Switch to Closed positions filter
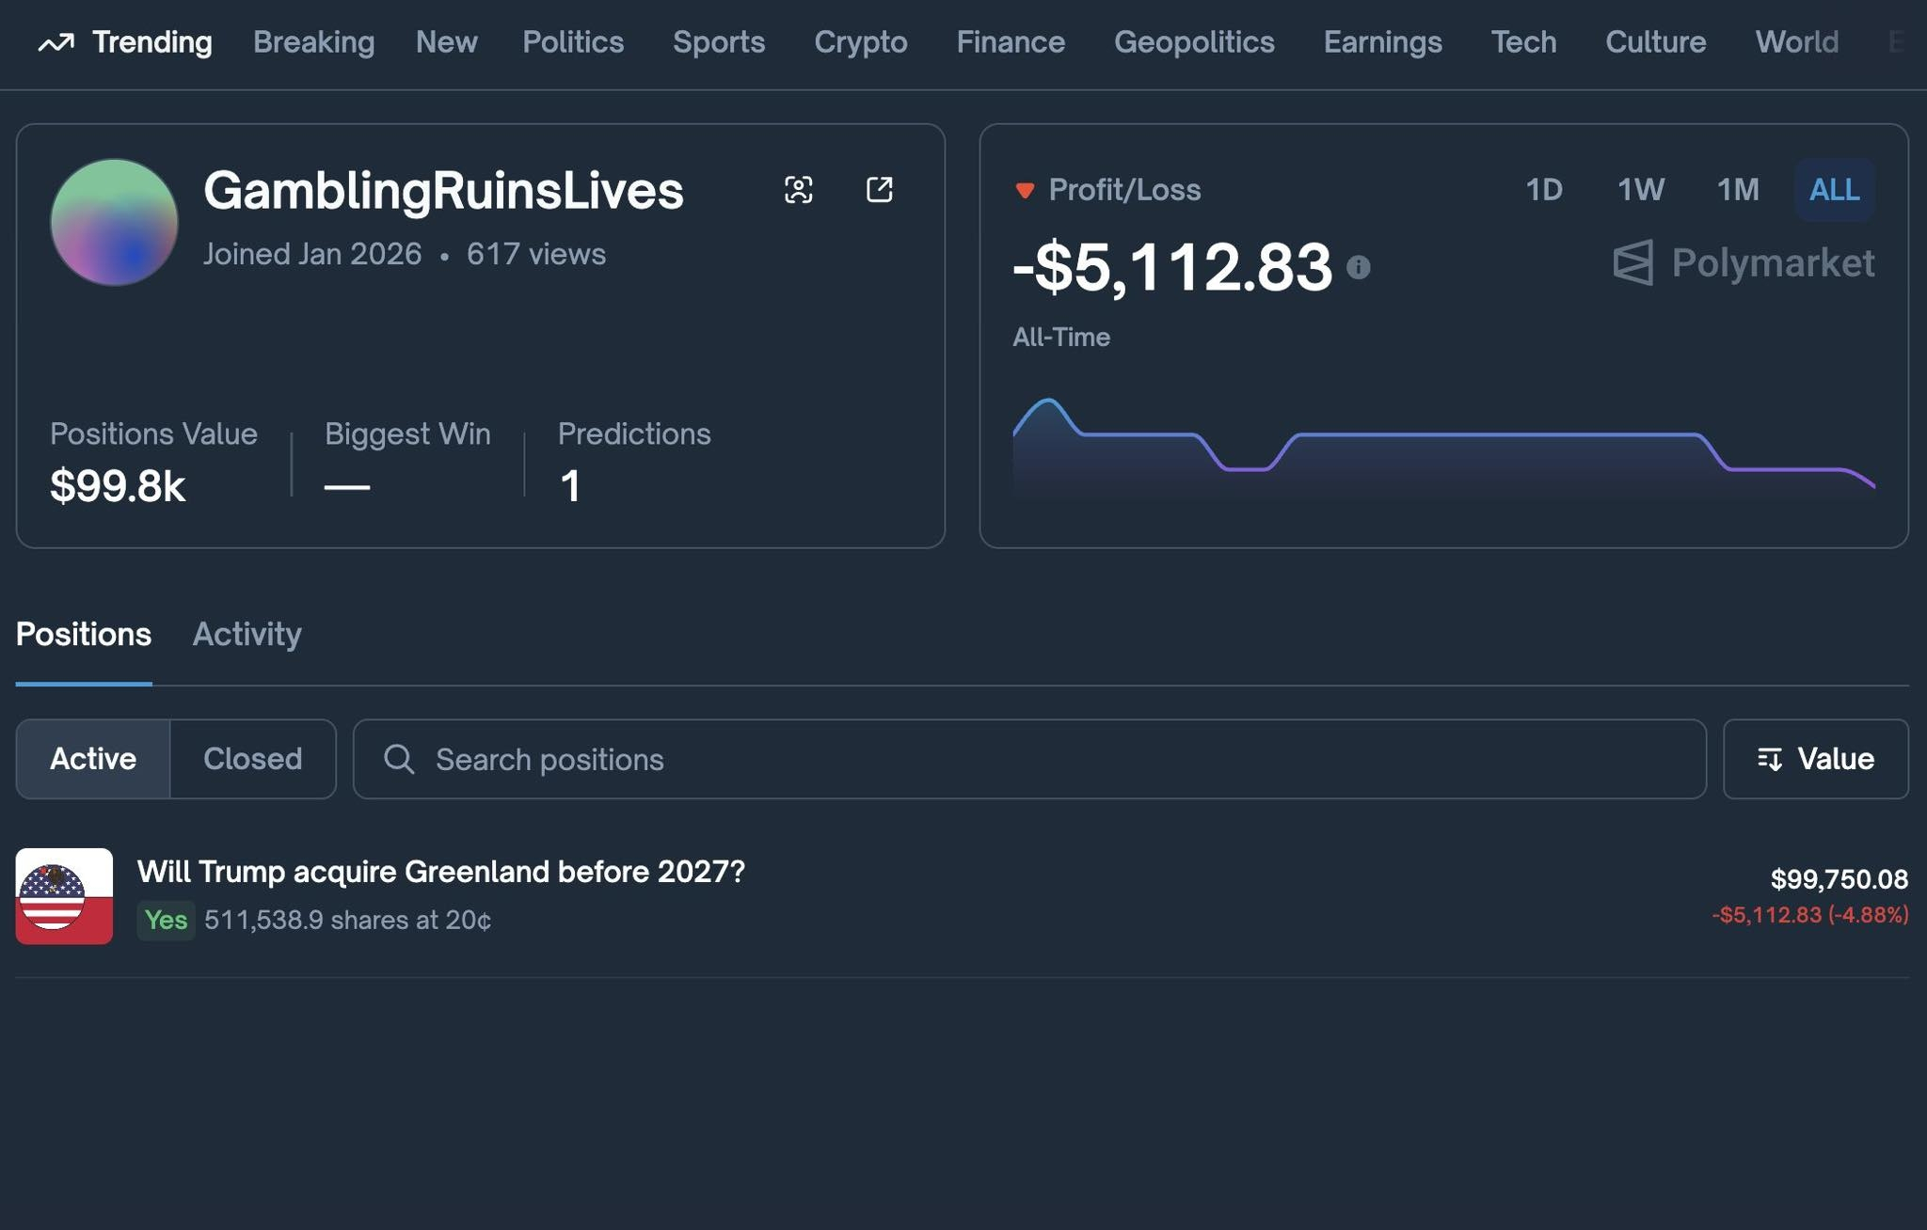 click(252, 759)
